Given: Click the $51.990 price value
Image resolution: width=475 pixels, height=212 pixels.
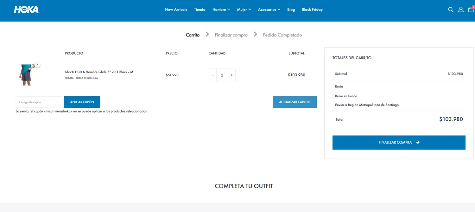Looking at the screenshot, I should click(x=172, y=75).
